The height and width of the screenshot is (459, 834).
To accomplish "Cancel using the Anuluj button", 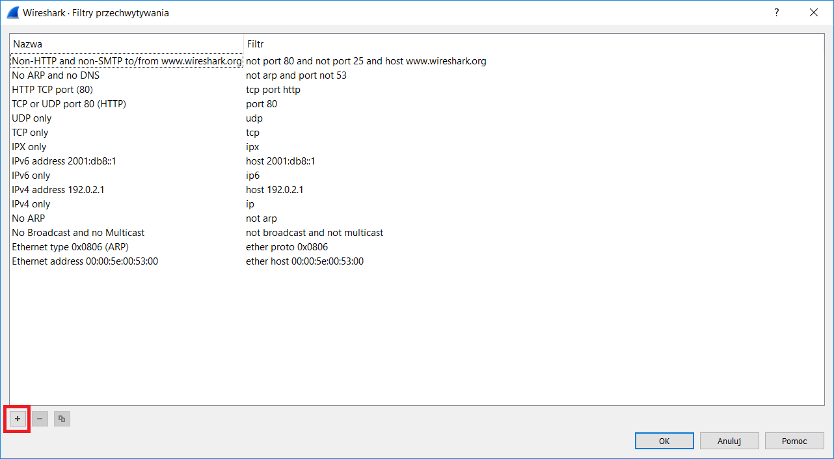I will coord(729,441).
